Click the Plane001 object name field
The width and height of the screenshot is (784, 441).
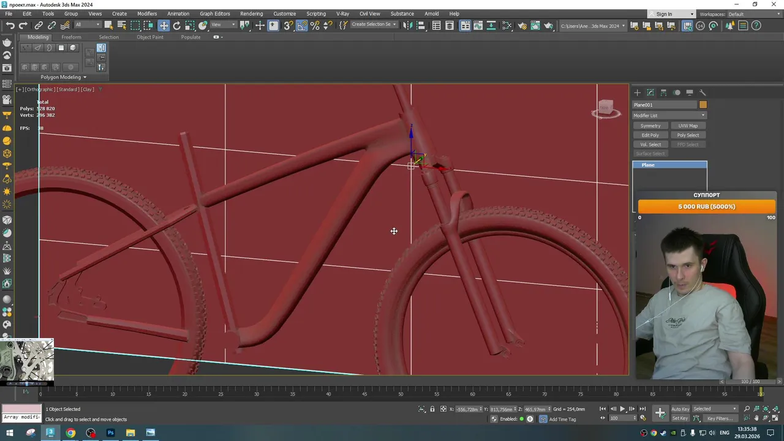tap(665, 105)
